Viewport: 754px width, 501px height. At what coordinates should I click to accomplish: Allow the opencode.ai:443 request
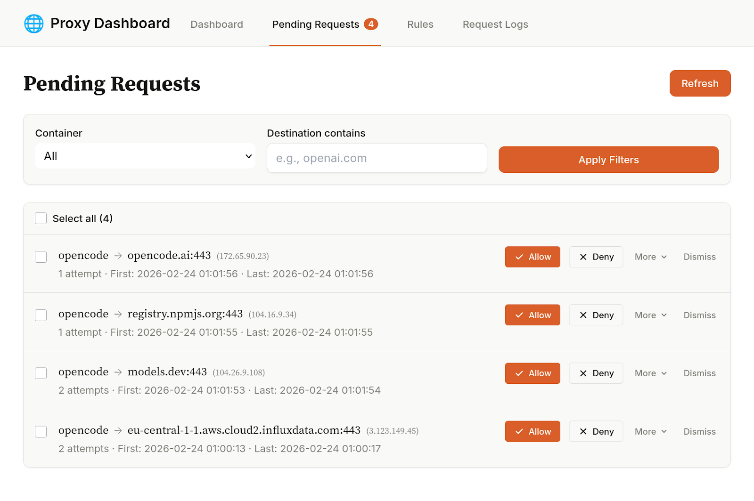click(533, 257)
